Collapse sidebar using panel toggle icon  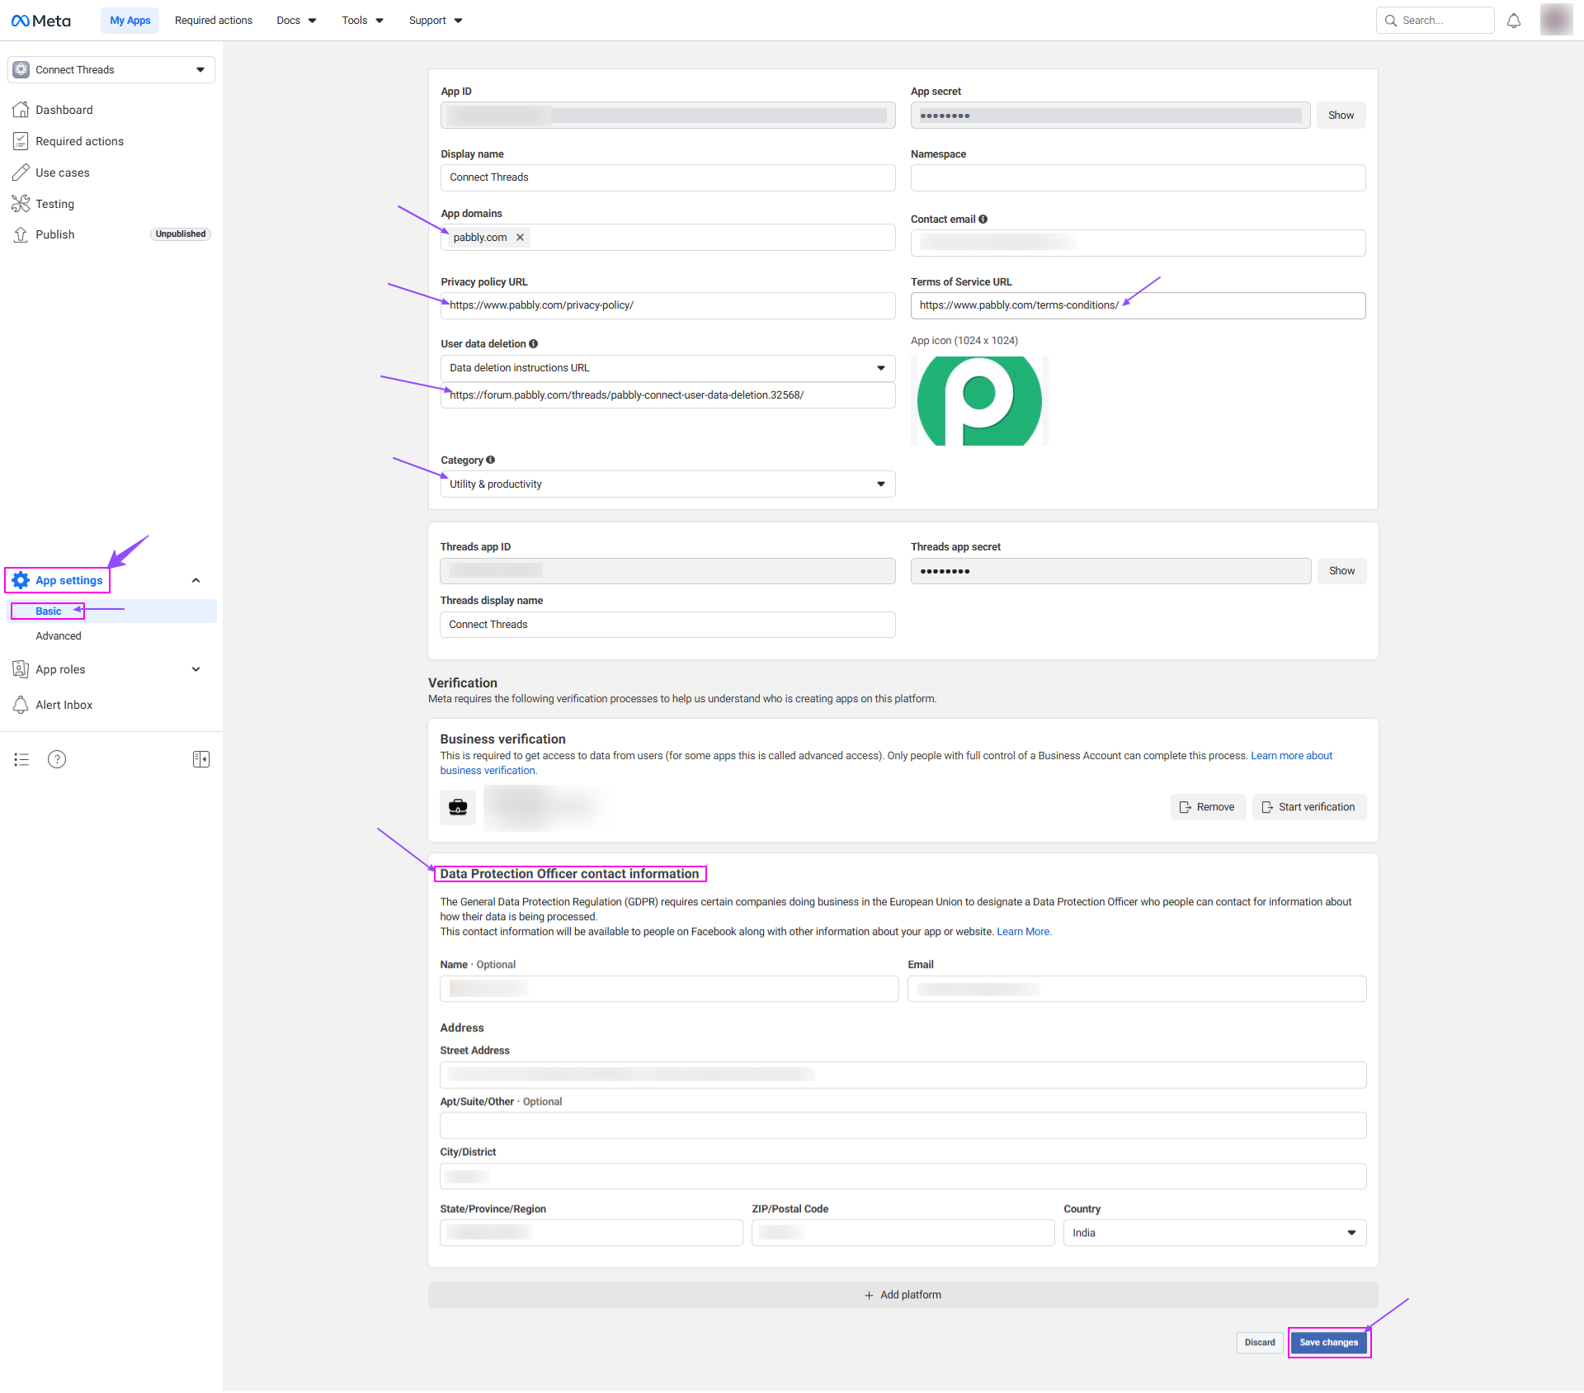(200, 759)
